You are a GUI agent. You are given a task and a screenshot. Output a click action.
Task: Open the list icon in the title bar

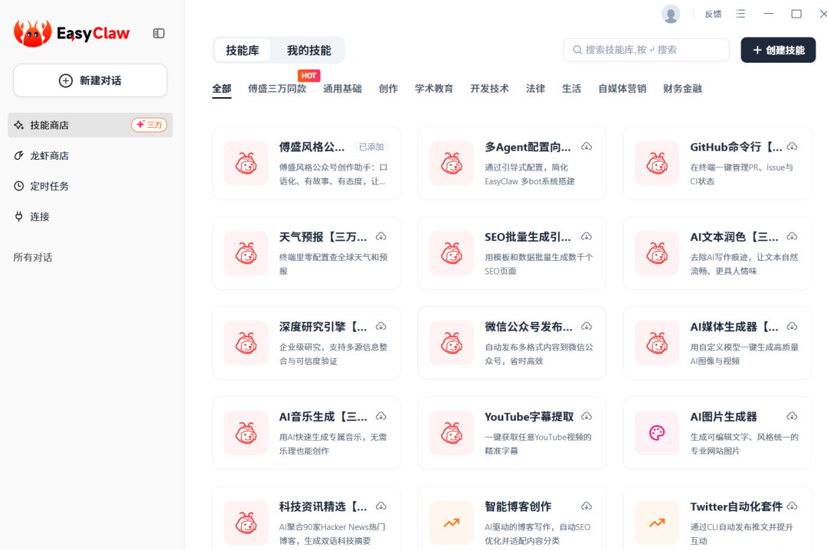[740, 13]
